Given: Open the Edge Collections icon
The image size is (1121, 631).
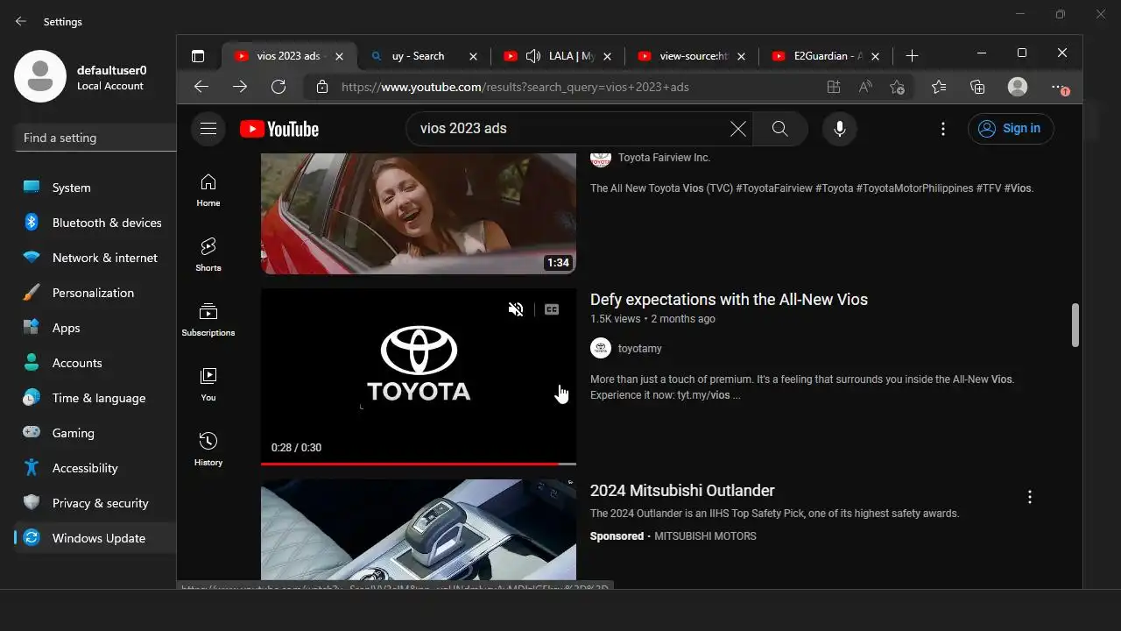Looking at the screenshot, I should click(977, 87).
